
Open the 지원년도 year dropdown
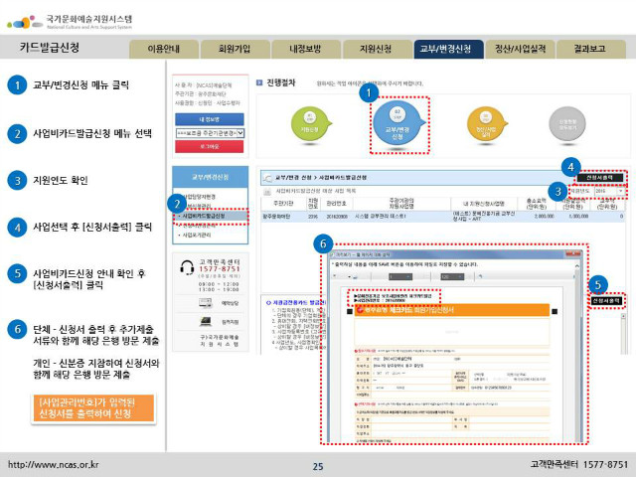pos(610,191)
